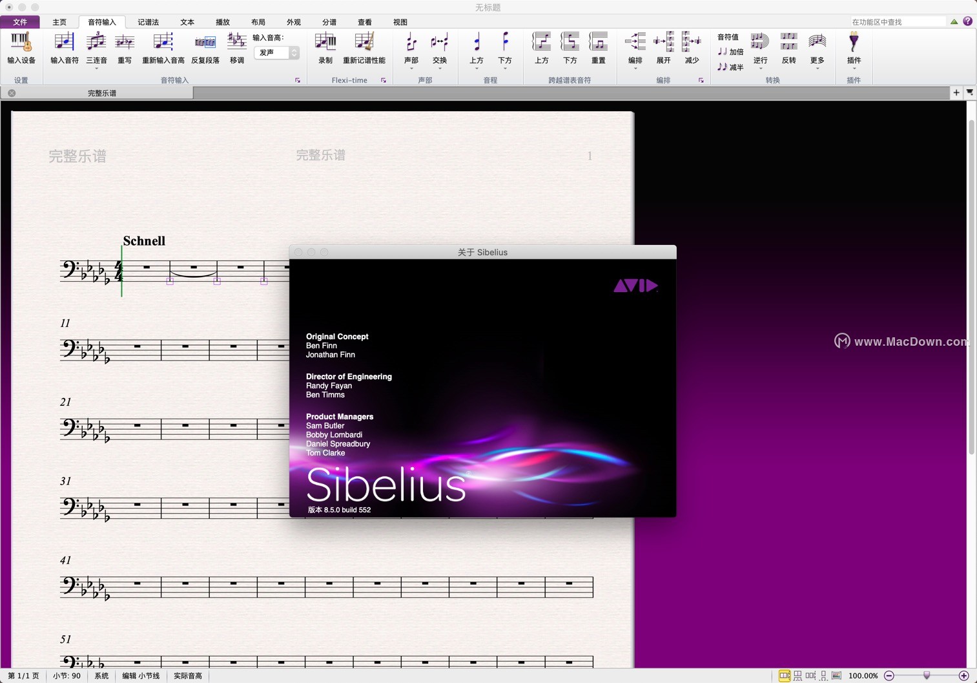Expand the Arrange (编排) group dialog launcher
Image resolution: width=977 pixels, height=683 pixels.
701,81
